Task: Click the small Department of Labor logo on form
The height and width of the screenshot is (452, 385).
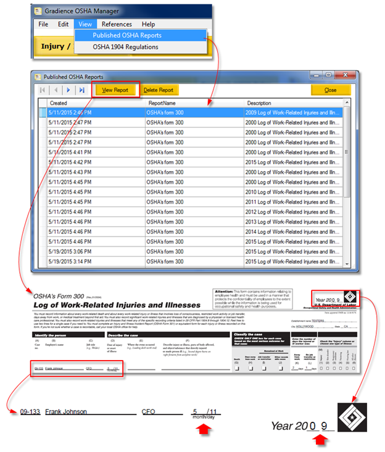Action: 350,296
